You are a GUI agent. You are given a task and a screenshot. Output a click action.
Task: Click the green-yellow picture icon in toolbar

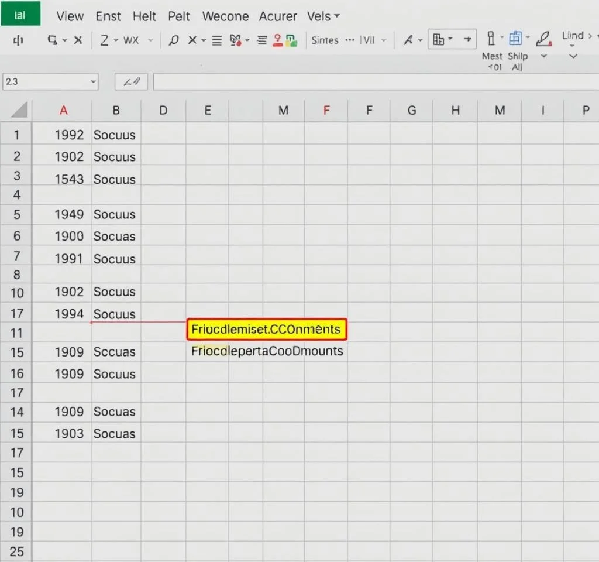(292, 40)
